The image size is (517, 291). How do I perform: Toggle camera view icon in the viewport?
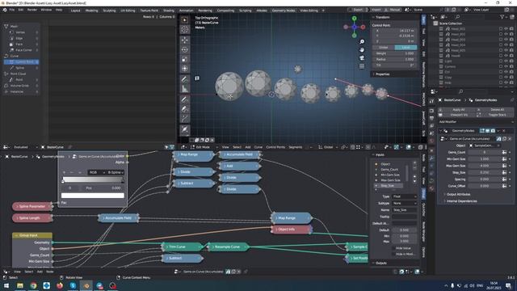pyautogui.click(x=362, y=58)
